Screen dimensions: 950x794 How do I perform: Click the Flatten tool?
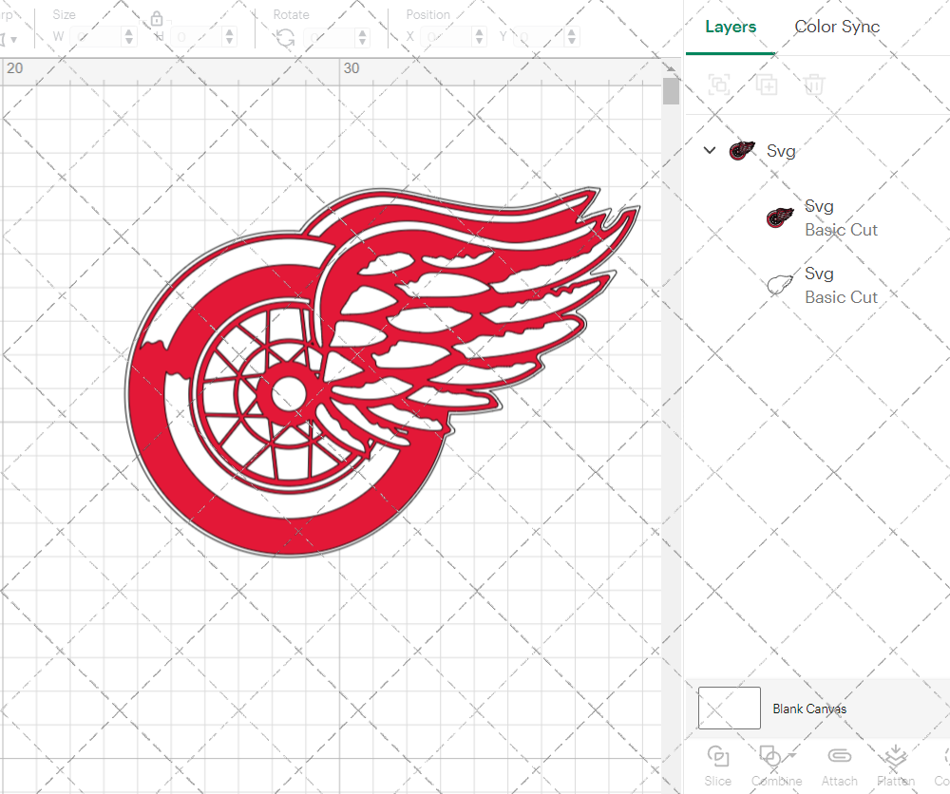click(896, 766)
